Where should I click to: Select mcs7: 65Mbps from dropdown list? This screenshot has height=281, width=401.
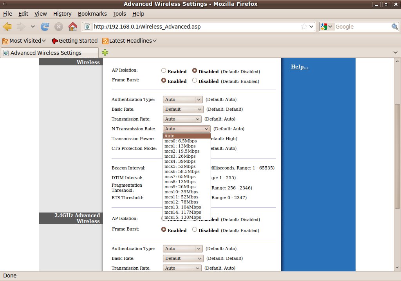pos(180,177)
